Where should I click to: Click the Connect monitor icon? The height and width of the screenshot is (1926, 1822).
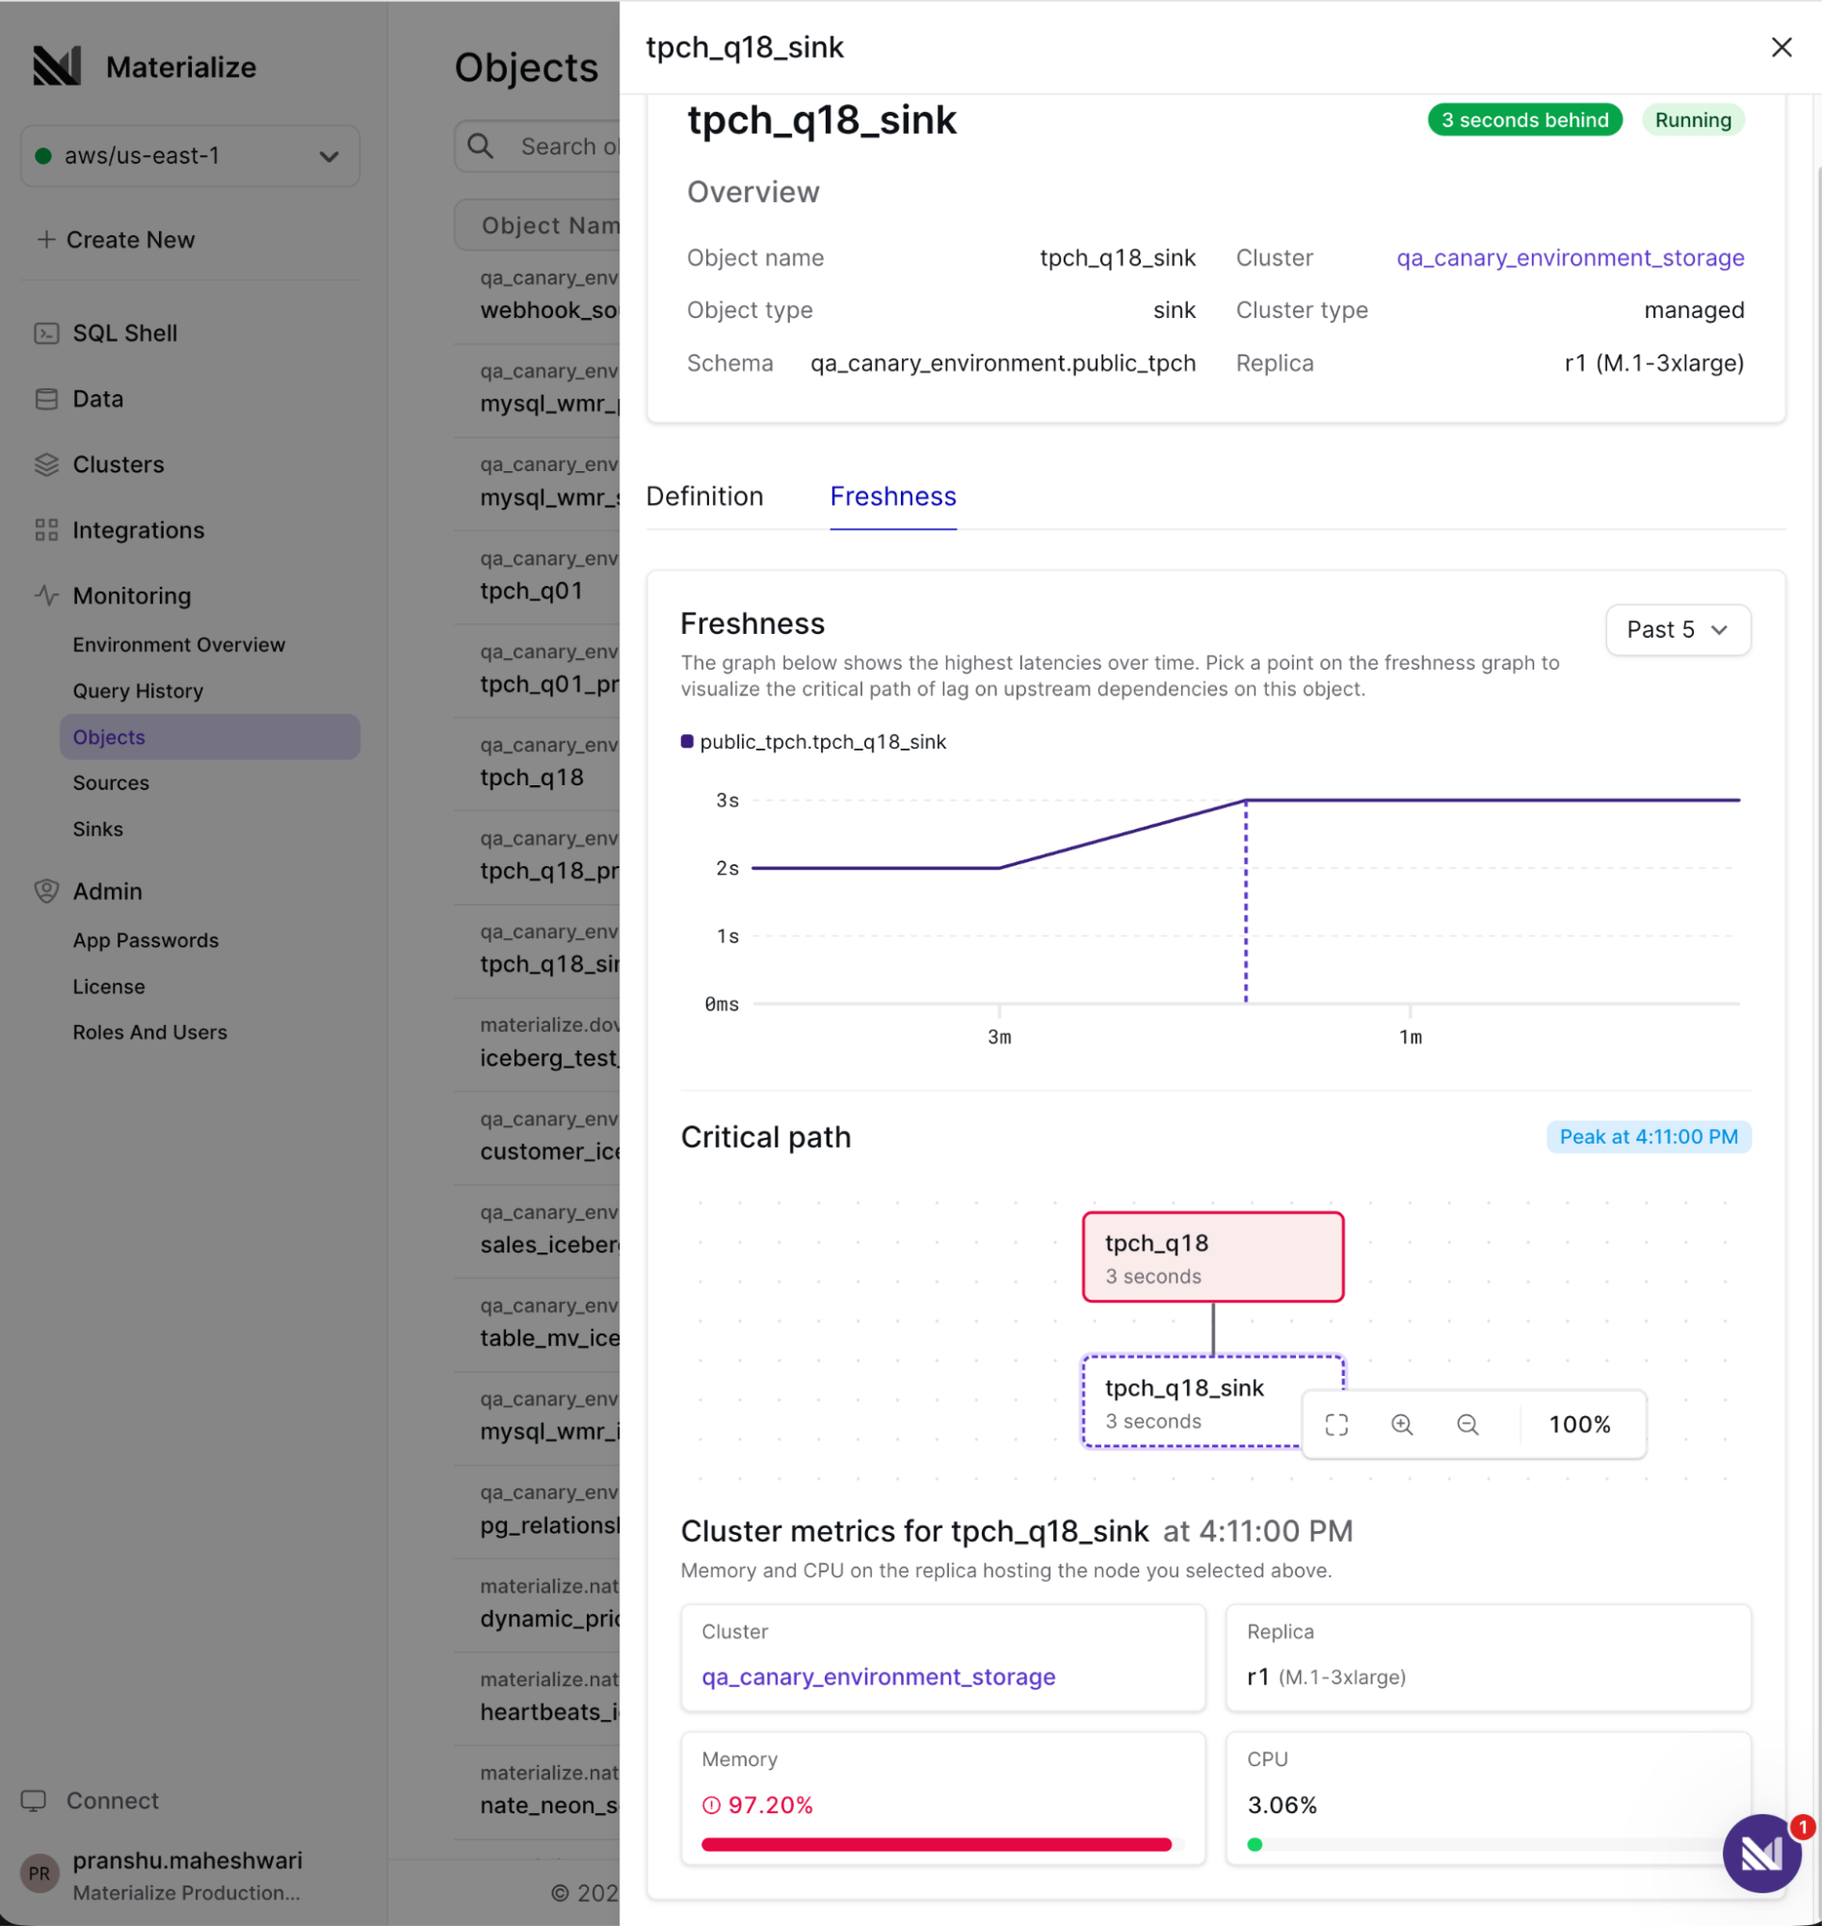coord(34,1801)
